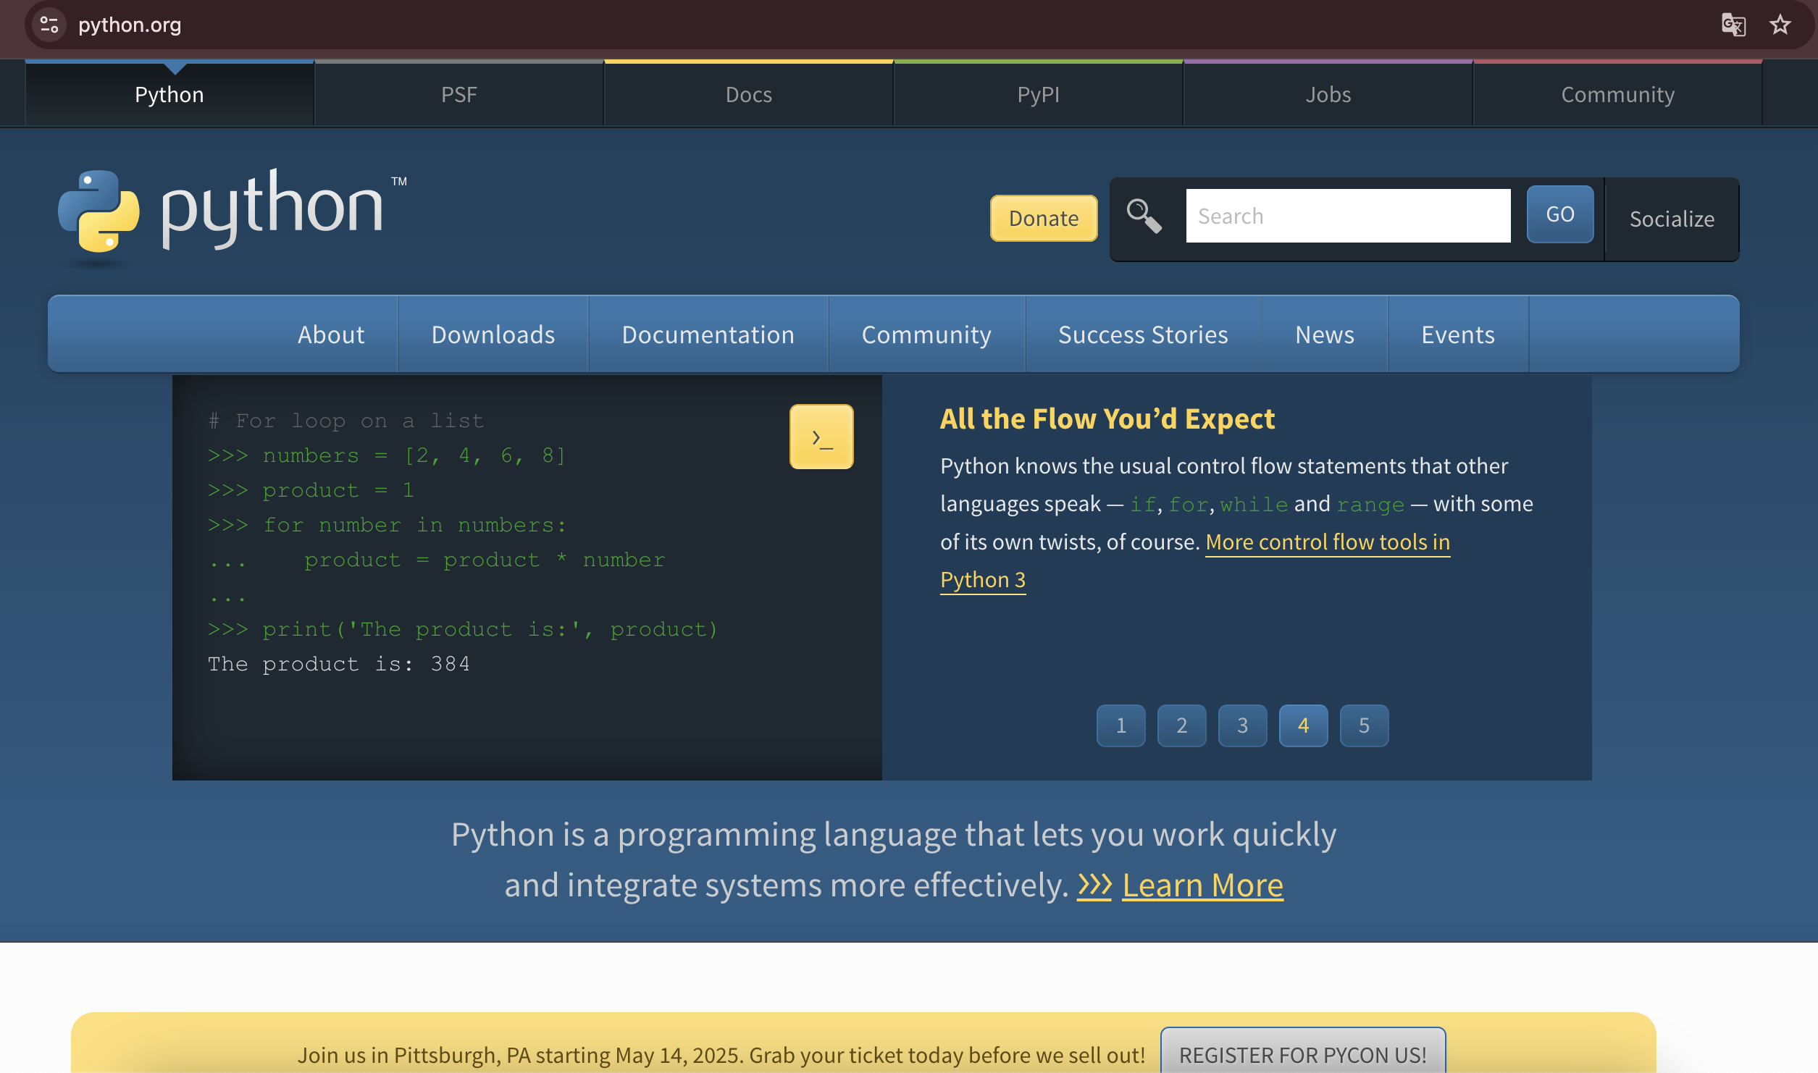Select code slide 5

point(1364,725)
